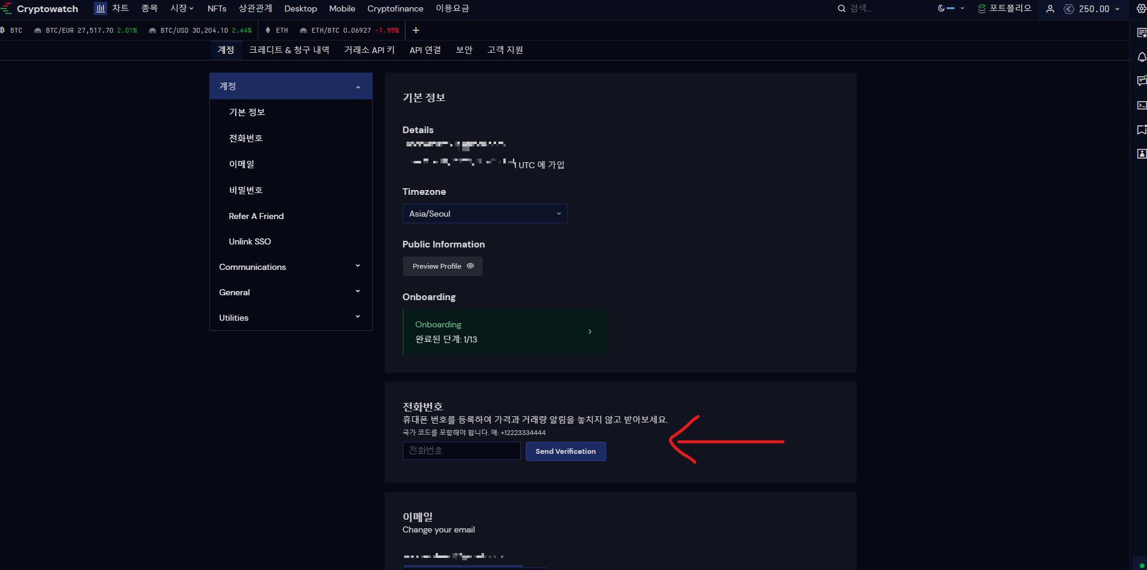Open the 상관관계 menu item
Screen dimensions: 1147x570
(255, 8)
